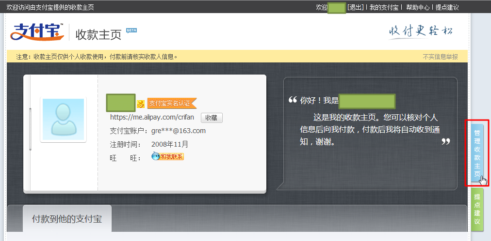The width and height of the screenshot is (491, 241).
Task: Click the 退出 logout link
Action: point(356,7)
